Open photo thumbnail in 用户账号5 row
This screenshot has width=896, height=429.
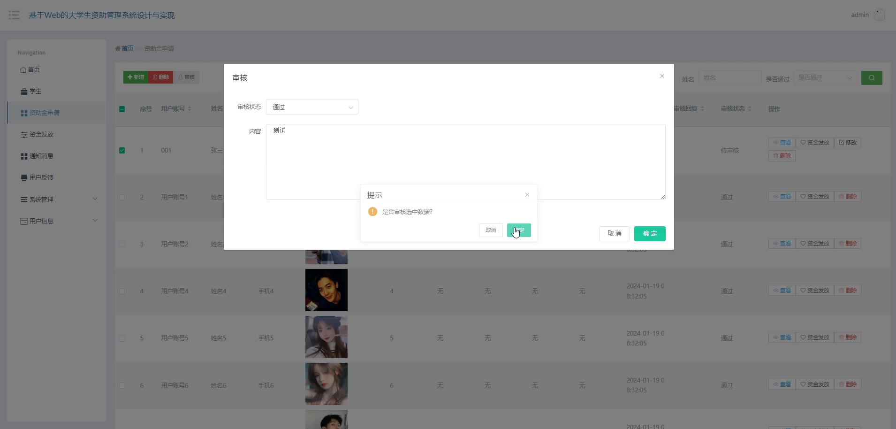327,337
